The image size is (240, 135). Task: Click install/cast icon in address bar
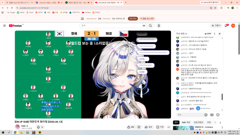(211, 8)
